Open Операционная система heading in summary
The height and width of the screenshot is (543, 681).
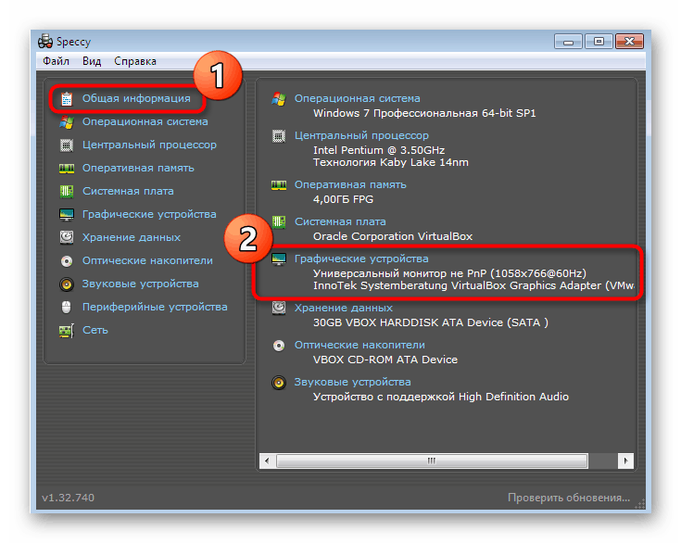coord(358,98)
